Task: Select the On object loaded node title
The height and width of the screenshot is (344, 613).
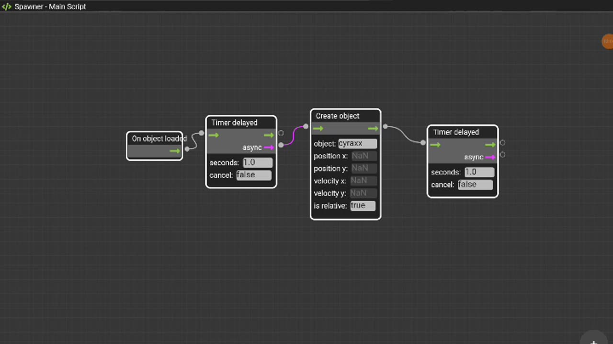Action: (x=159, y=139)
